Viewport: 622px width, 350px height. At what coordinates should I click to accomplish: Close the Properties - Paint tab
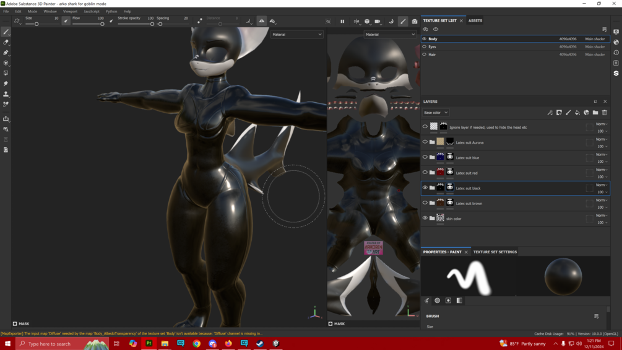[x=466, y=252]
